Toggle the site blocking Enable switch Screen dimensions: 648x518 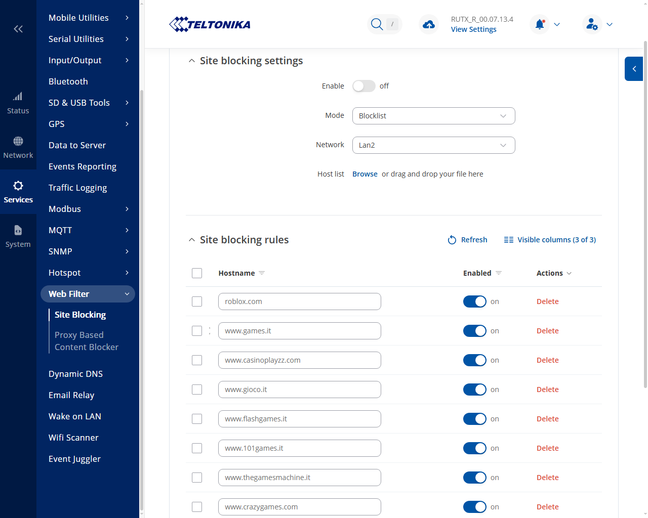point(364,86)
